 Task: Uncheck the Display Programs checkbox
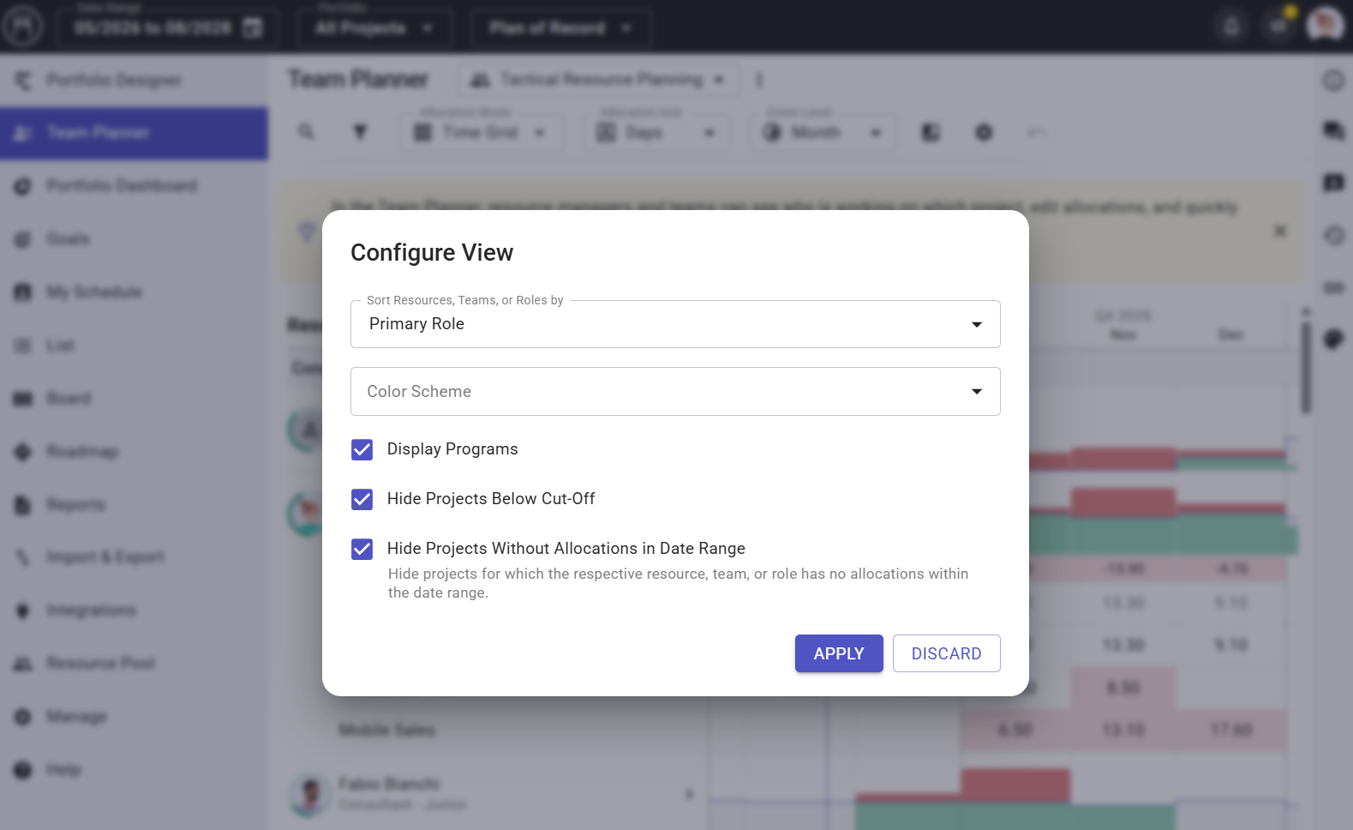point(362,449)
